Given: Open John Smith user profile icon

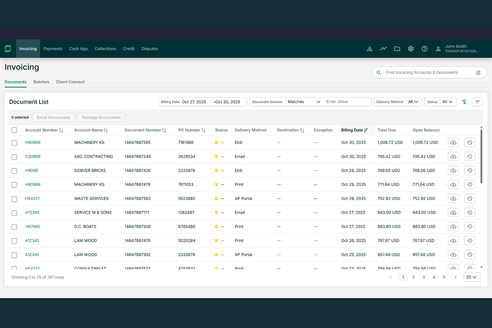Looking at the screenshot, I should pos(438,49).
